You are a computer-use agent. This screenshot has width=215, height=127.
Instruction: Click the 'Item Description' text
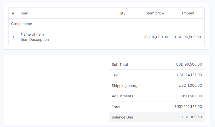[35, 39]
